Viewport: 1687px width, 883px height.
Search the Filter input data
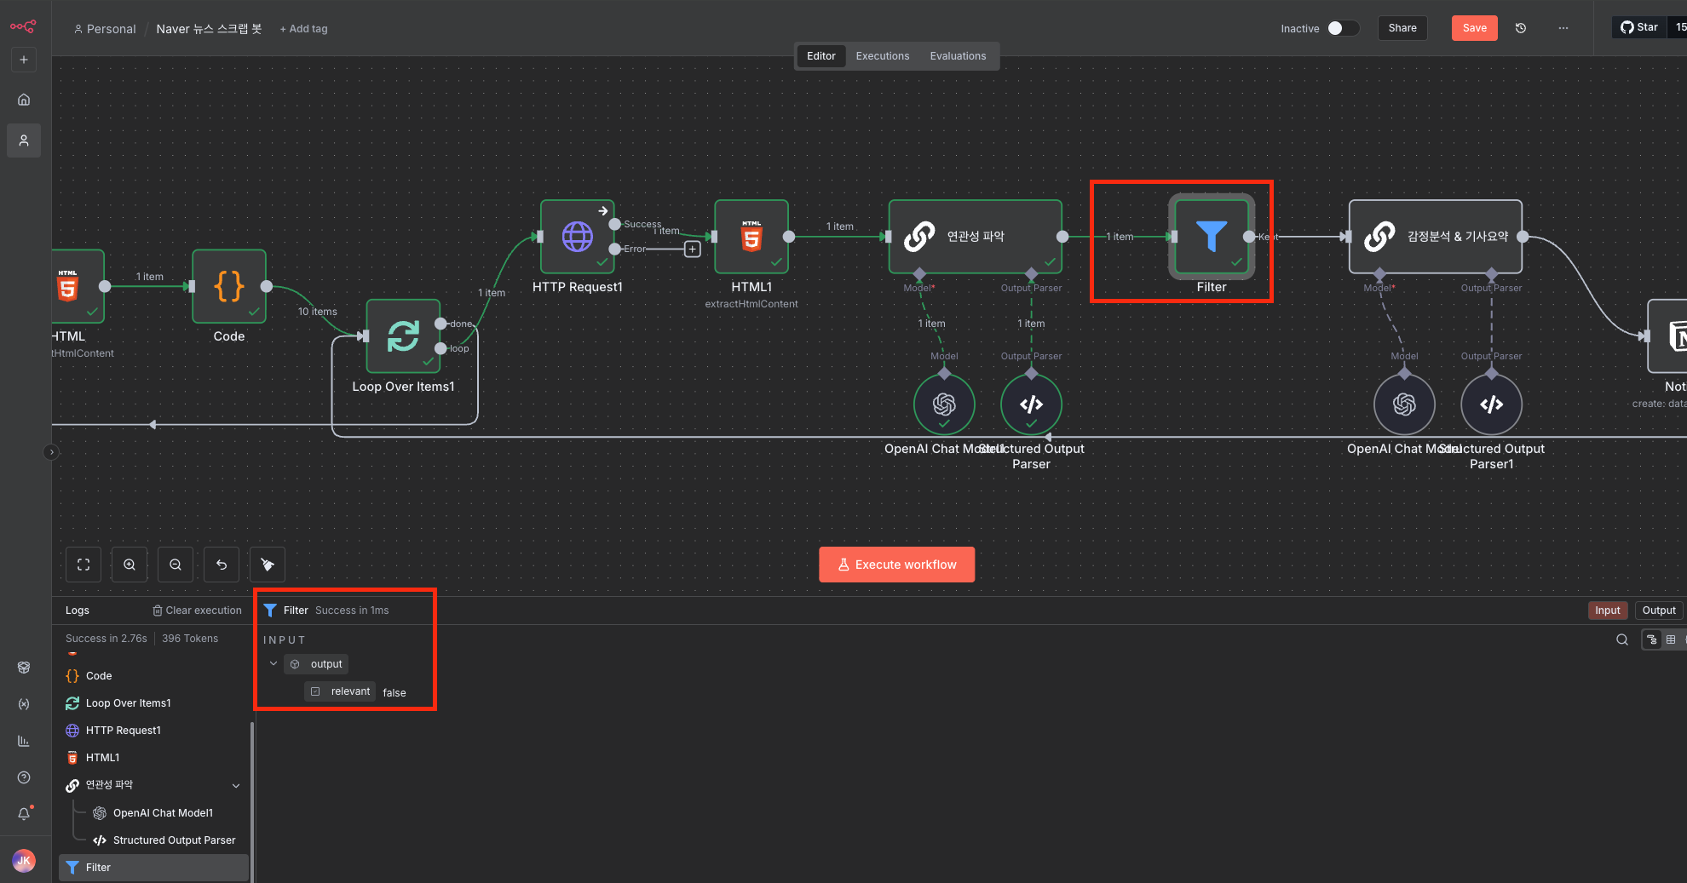click(x=1622, y=639)
